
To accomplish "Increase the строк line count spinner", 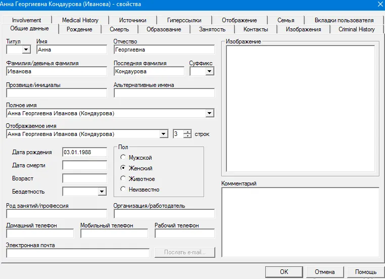I will point(188,132).
